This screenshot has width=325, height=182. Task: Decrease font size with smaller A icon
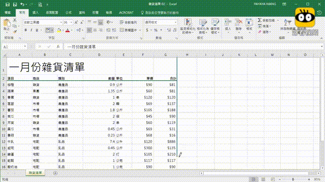(x=82, y=22)
